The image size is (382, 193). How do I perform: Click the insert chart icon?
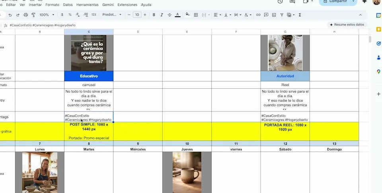(274, 15)
